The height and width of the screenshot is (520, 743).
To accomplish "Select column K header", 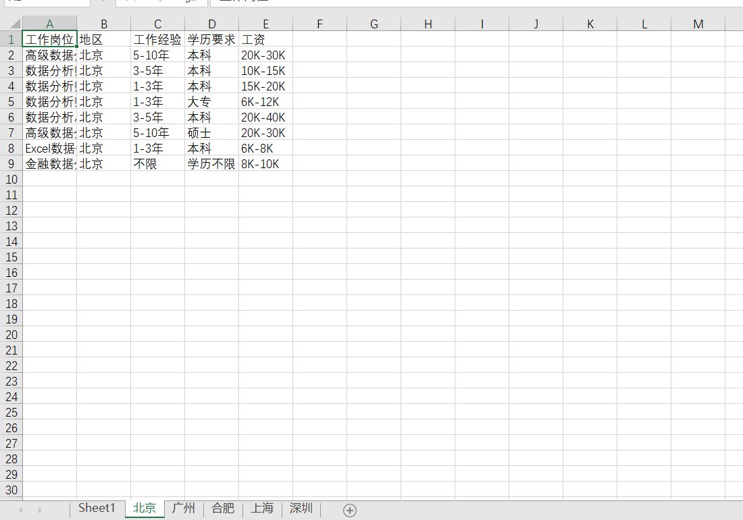I will tap(590, 24).
